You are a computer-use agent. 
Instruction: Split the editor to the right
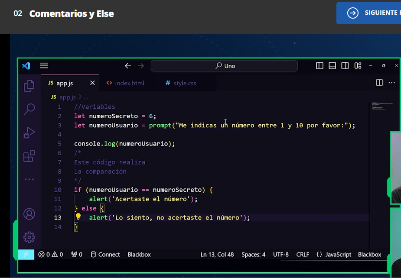(x=379, y=83)
